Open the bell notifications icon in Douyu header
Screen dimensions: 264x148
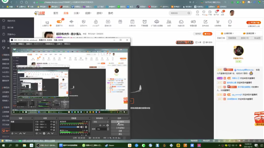pyautogui.click(x=223, y=12)
